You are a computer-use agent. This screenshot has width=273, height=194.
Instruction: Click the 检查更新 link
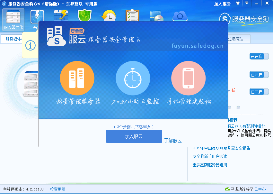tap(57, 189)
